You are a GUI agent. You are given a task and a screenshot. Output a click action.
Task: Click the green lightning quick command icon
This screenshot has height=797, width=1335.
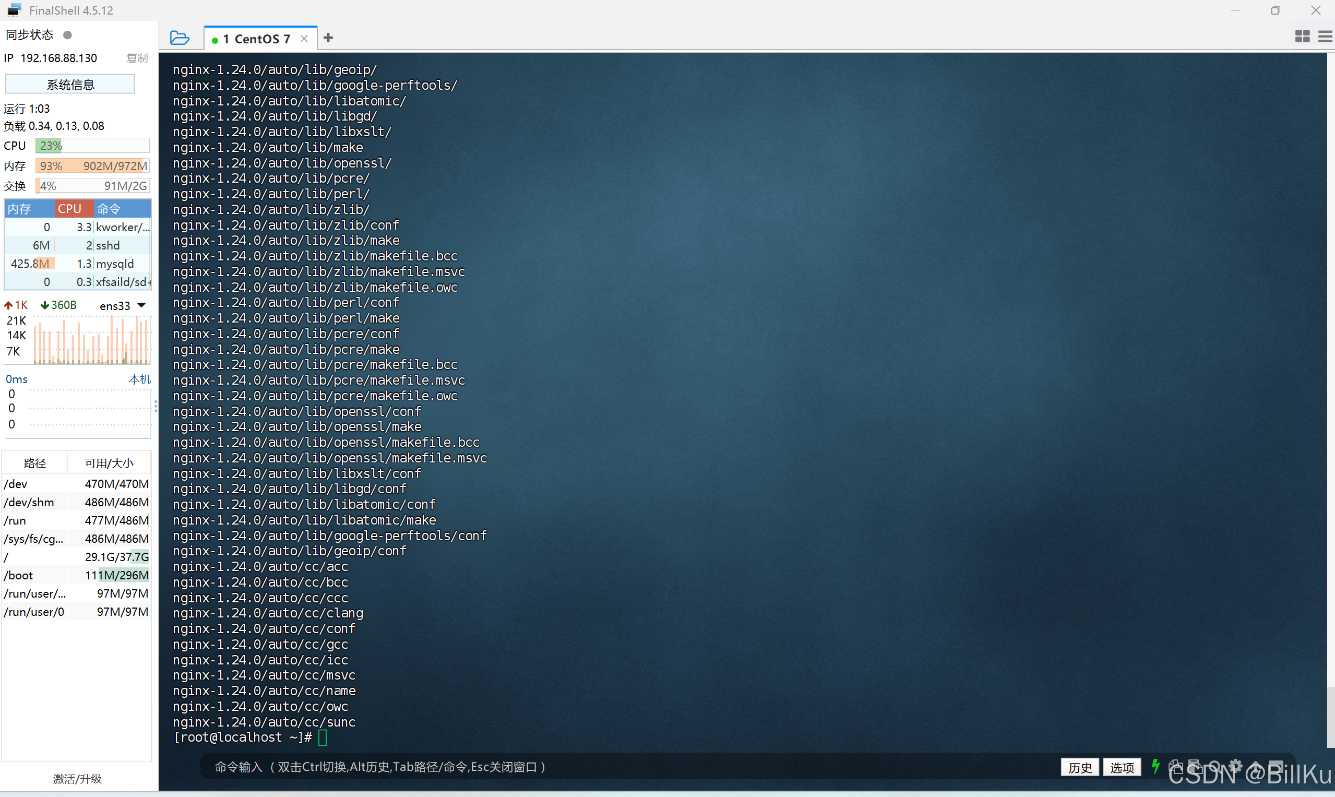[x=1155, y=766]
